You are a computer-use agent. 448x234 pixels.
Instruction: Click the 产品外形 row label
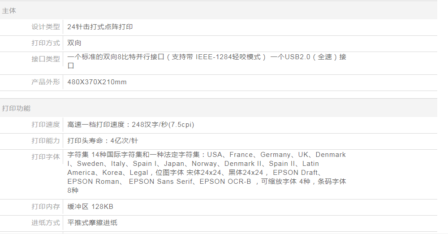pyautogui.click(x=45, y=82)
